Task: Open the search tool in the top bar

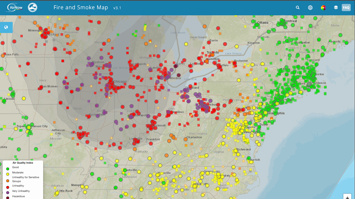Action: tap(298, 7)
